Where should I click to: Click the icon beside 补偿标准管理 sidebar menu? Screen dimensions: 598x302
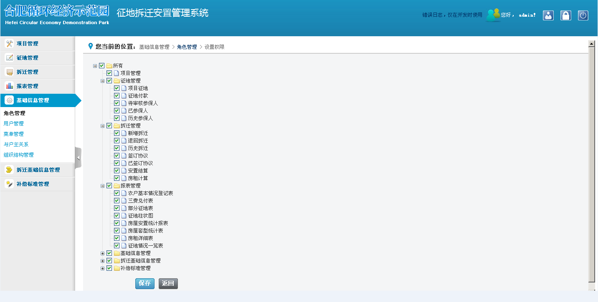[9, 184]
